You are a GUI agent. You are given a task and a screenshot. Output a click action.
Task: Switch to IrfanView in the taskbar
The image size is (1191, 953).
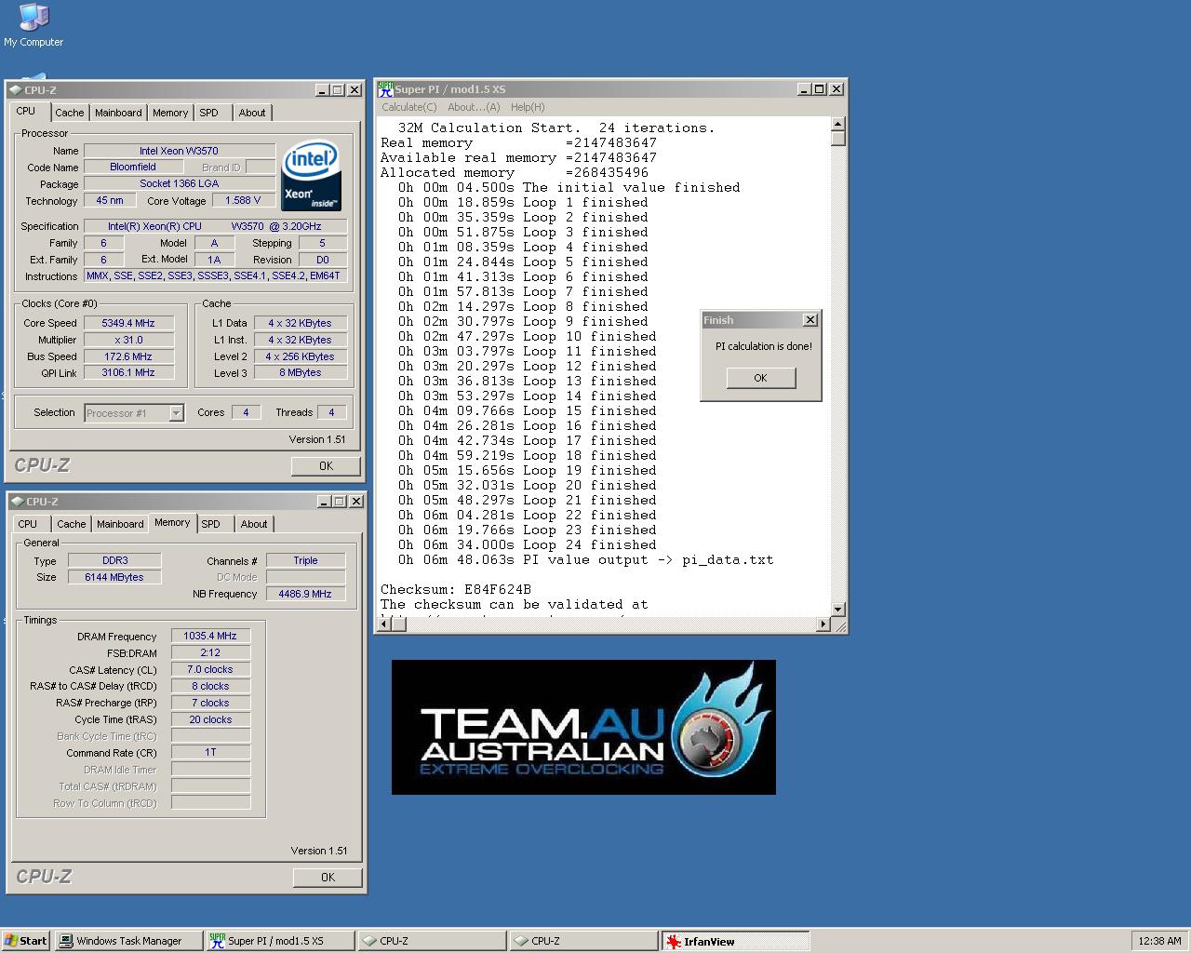coord(735,941)
